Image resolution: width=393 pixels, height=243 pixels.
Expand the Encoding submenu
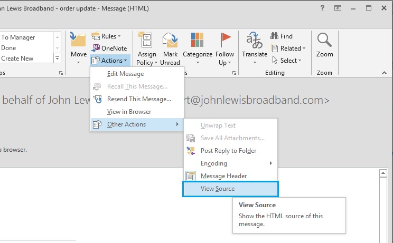pyautogui.click(x=214, y=163)
